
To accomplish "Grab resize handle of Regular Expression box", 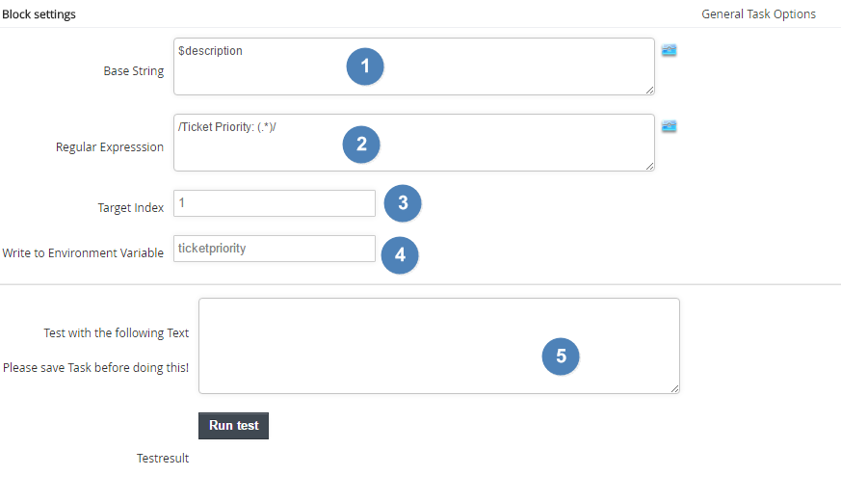I will point(650,167).
